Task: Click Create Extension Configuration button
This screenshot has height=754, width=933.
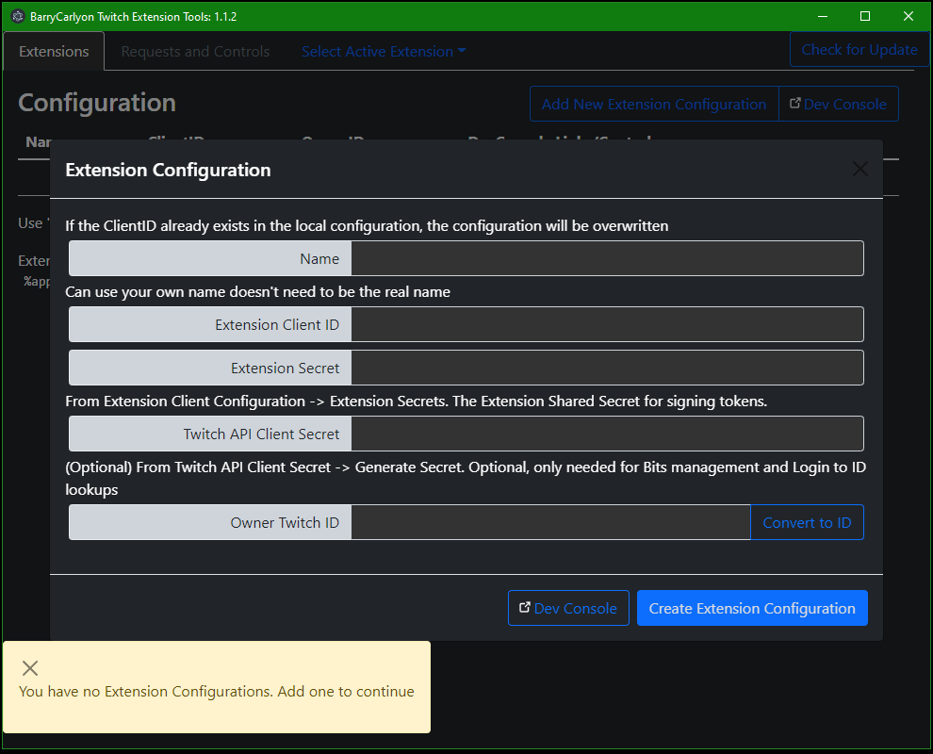Action: pyautogui.click(x=752, y=608)
